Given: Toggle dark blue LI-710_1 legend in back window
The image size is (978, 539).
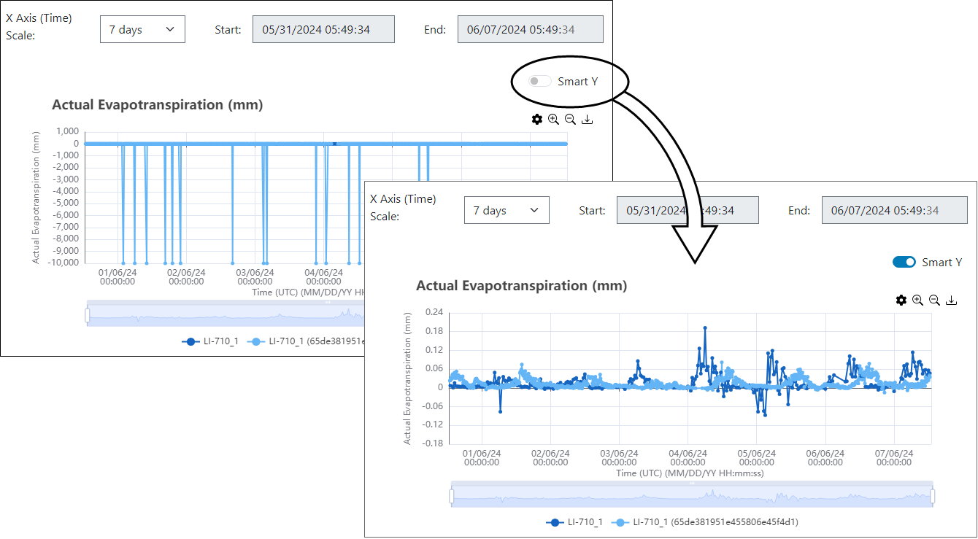Looking at the screenshot, I should [x=210, y=341].
